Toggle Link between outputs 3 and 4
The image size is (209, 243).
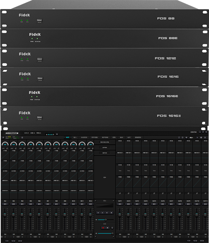point(141,237)
